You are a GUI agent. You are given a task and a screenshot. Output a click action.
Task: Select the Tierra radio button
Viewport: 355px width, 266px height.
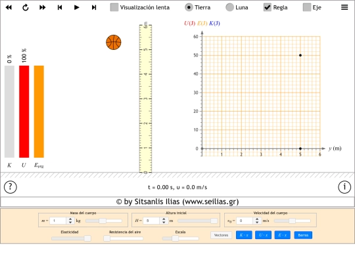point(189,7)
